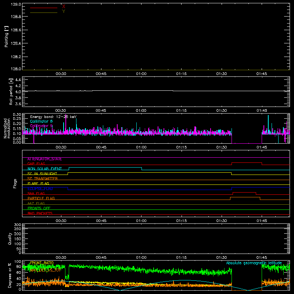The image size is (294, 294).
Task: Click the '250' tick on Quality axis
Action: (x=18, y=229)
